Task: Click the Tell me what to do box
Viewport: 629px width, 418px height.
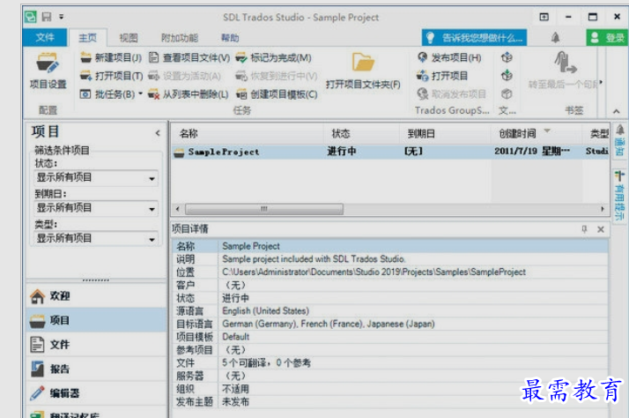Action: click(x=475, y=38)
